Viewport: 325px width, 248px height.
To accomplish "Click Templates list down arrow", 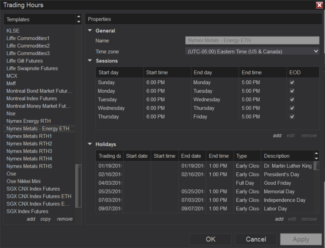I will [78, 22].
